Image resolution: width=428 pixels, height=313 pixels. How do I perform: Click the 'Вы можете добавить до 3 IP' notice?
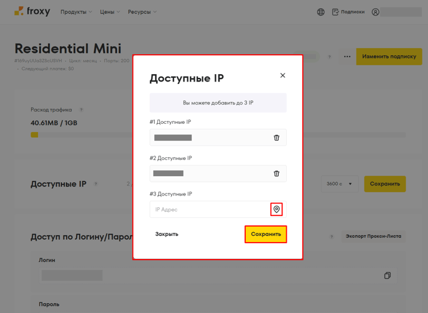click(x=218, y=103)
